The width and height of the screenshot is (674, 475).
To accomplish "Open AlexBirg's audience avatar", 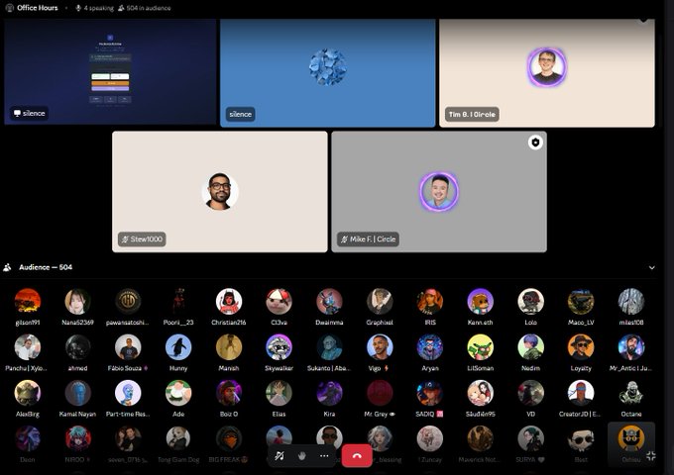I will 28,393.
